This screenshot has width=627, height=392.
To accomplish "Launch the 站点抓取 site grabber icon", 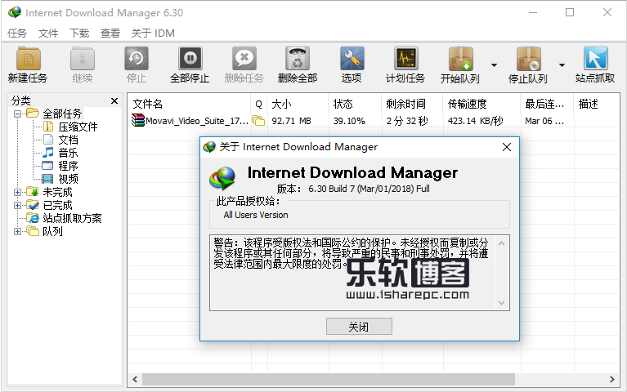I will click(x=595, y=59).
